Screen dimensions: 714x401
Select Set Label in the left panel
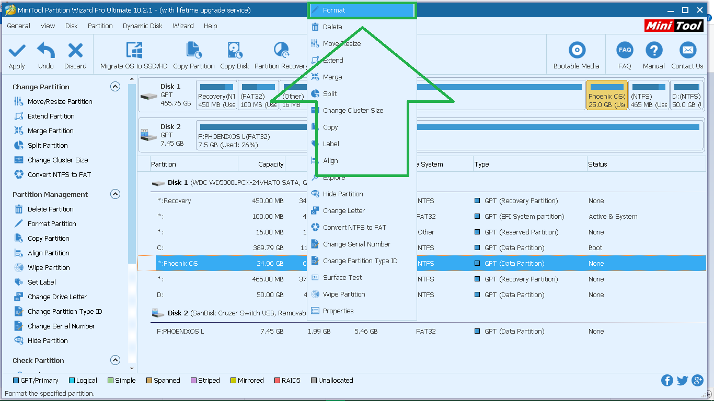pos(41,282)
